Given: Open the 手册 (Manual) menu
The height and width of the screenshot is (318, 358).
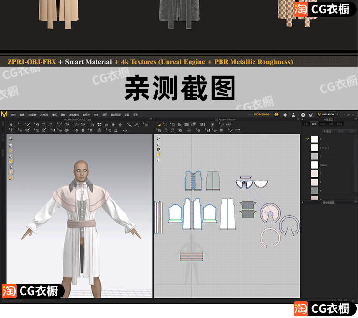Looking at the screenshot, I should [x=136, y=115].
